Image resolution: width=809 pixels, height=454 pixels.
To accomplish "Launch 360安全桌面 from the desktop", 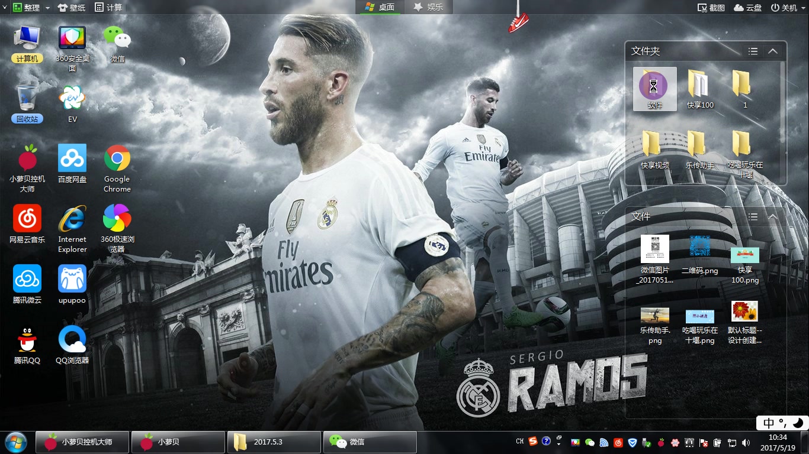I will click(72, 48).
